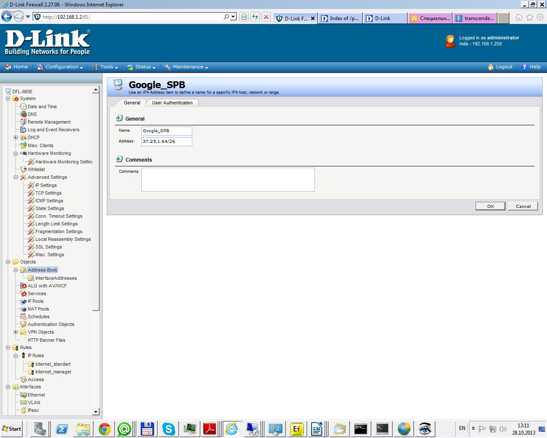Log out of the firewall

500,67
